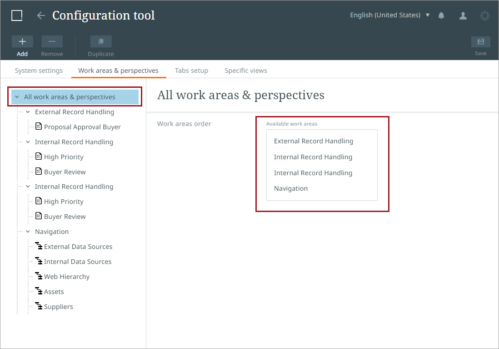Select Navigation in Available work areas list
This screenshot has height=349, width=499.
tap(291, 188)
